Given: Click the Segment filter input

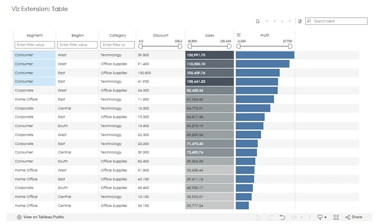Looking at the screenshot, I should (x=35, y=45).
